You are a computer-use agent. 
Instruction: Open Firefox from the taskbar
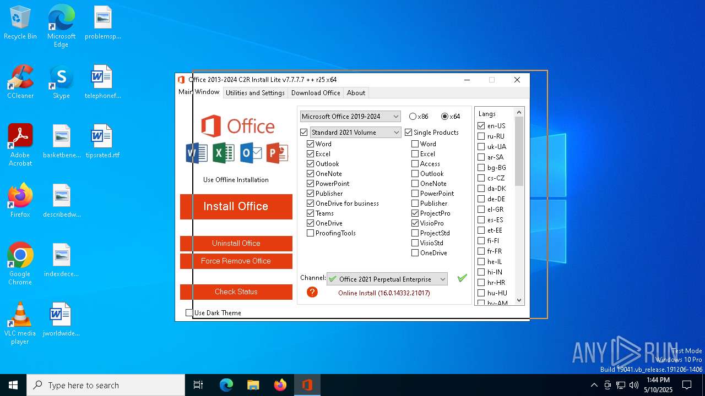pyautogui.click(x=280, y=385)
